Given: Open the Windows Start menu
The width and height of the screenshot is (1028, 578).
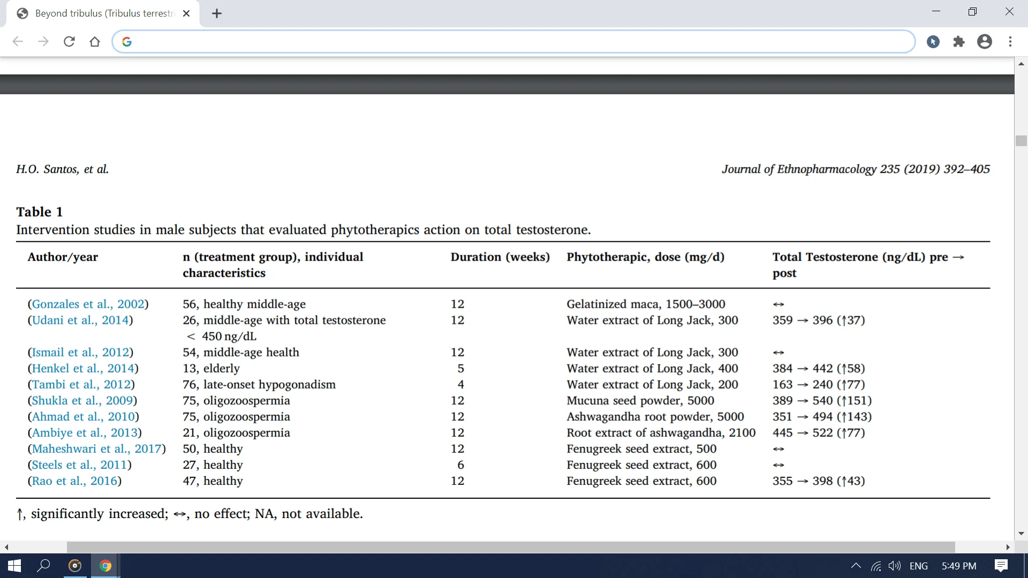Looking at the screenshot, I should click(14, 566).
